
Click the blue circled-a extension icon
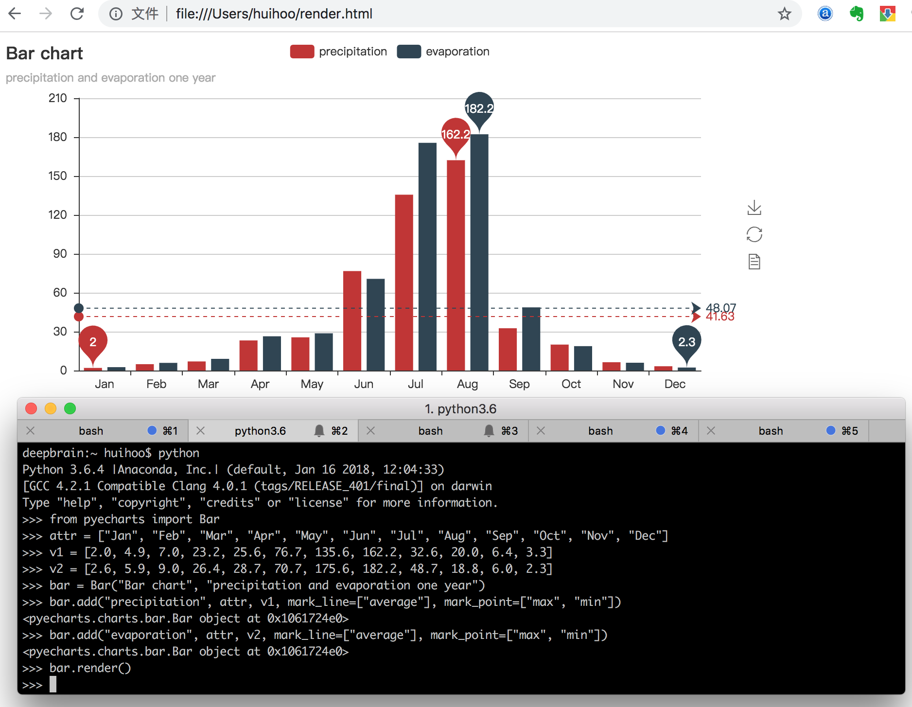(x=825, y=14)
